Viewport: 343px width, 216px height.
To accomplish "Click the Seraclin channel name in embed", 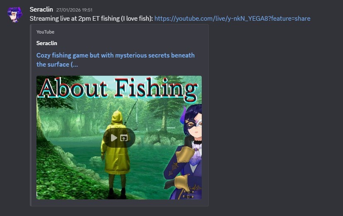I will (x=46, y=43).
